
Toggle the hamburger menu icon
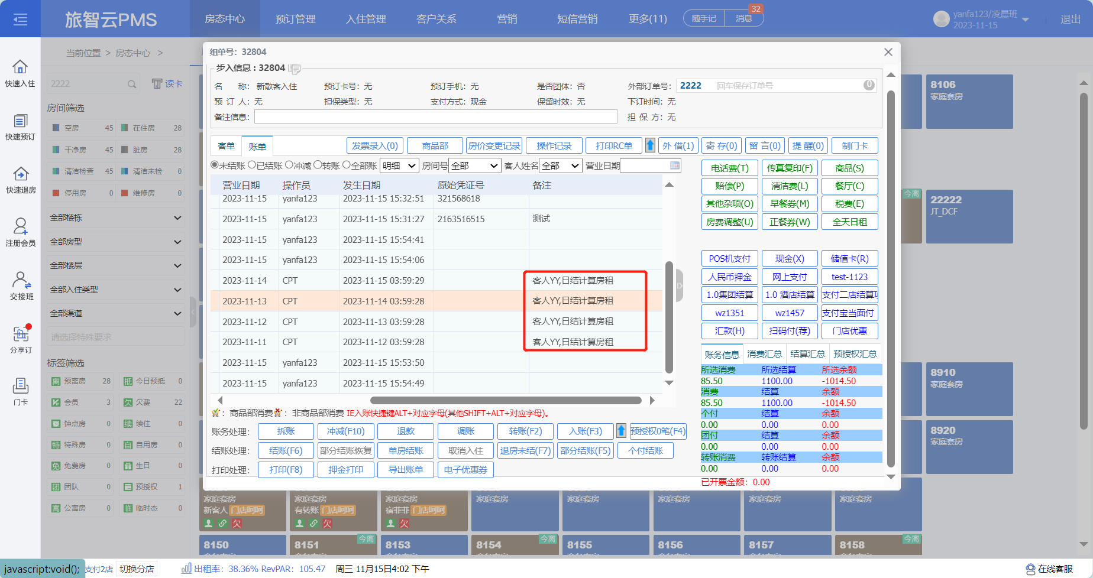tap(20, 20)
